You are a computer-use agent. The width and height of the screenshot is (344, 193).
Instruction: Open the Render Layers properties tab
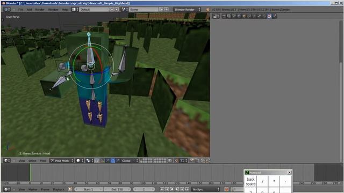[229, 16]
